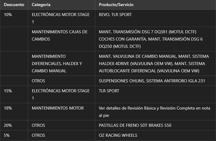Viewport: 216px width, 141px height.
Task: Click PASTILLAS DE FRENO SDT BRAKES cell
Action: [155, 125]
